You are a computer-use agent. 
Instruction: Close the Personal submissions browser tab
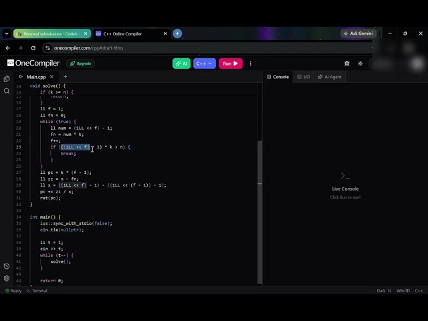point(86,33)
